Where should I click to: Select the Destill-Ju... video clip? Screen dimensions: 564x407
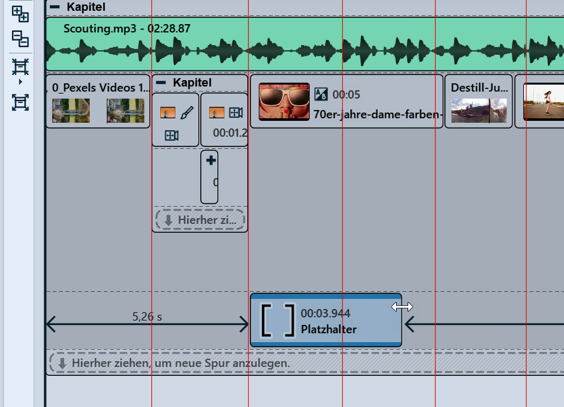click(479, 102)
